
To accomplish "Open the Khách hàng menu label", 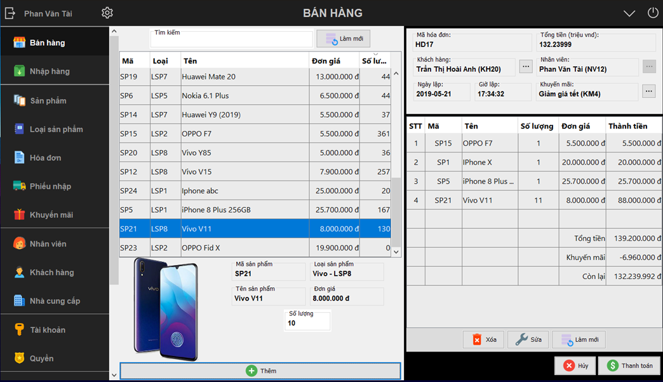I will (51, 273).
